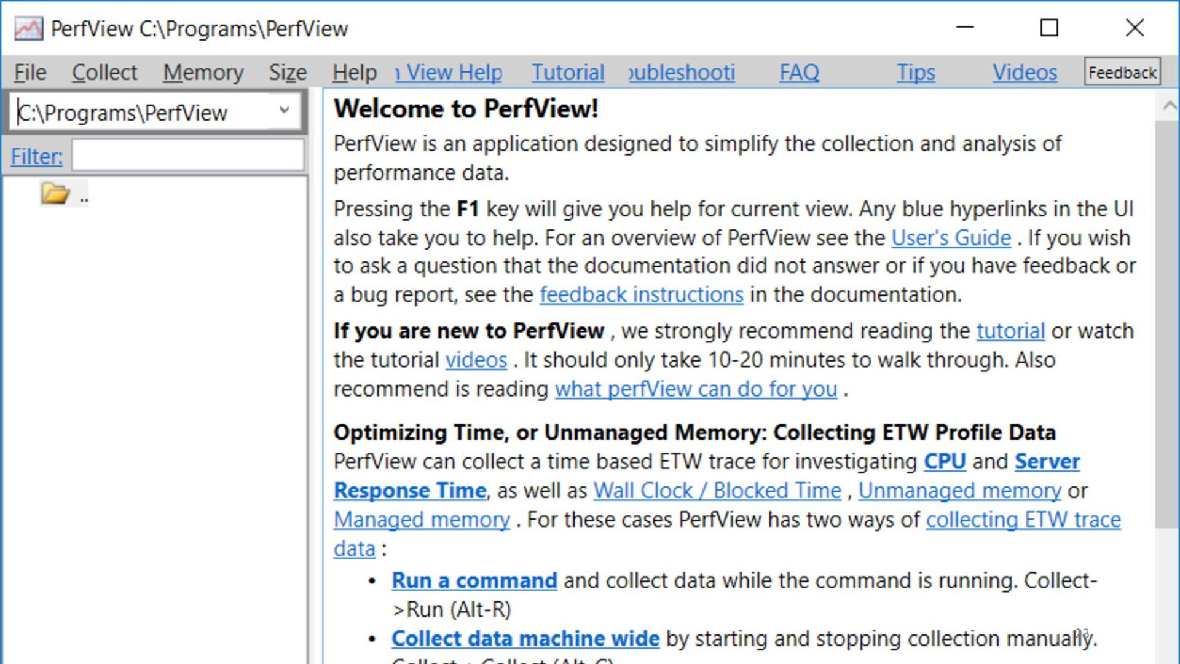Image resolution: width=1180 pixels, height=664 pixels.
Task: Click the Filter help link
Action: pyautogui.click(x=36, y=156)
